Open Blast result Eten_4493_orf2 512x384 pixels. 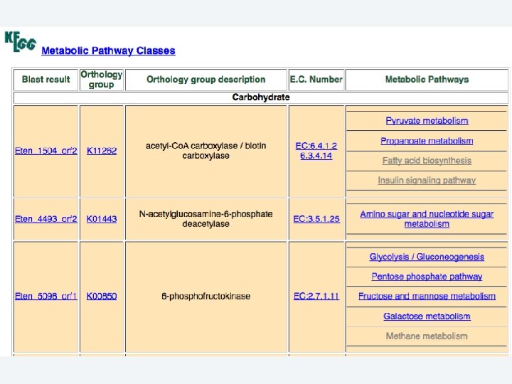(46, 219)
